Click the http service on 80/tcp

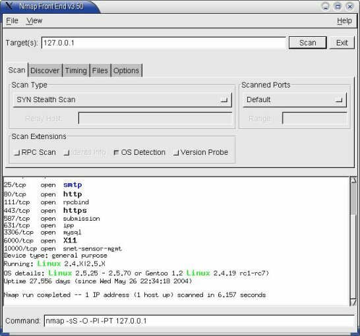coord(73,194)
